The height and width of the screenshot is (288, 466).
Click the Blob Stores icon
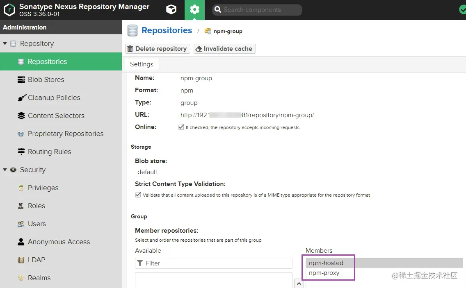coord(21,79)
